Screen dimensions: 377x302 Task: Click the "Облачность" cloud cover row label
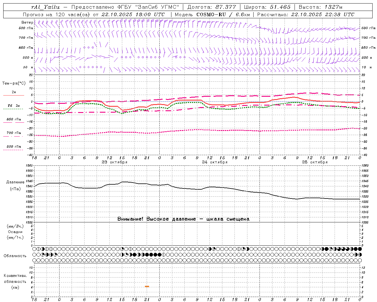click(x=15, y=256)
